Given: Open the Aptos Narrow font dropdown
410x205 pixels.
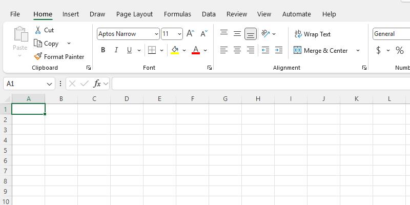Looking at the screenshot, I should point(156,34).
